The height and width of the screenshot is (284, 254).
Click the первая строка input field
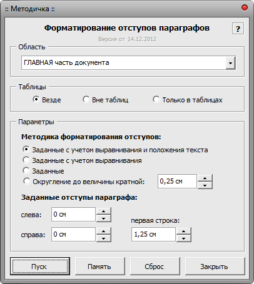point(153,235)
